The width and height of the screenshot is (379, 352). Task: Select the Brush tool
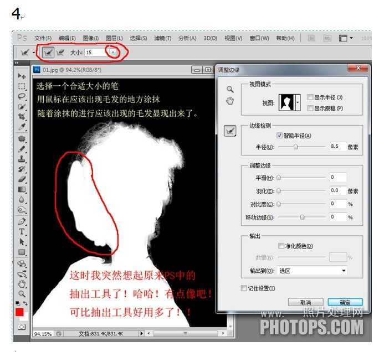pyautogui.click(x=22, y=149)
